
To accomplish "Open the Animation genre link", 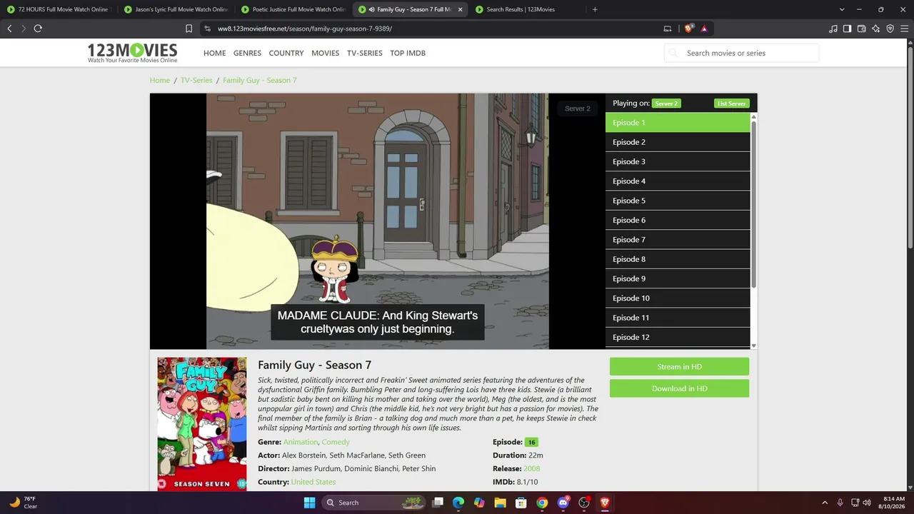I will [x=301, y=442].
